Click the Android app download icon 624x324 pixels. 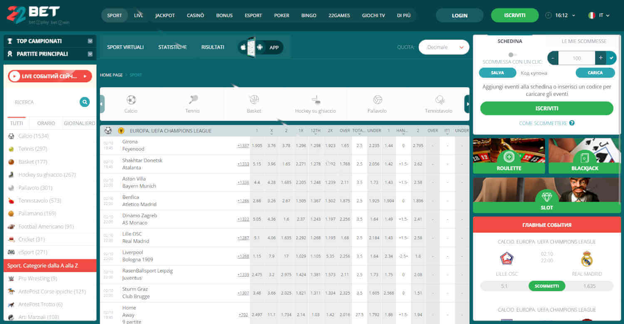260,47
